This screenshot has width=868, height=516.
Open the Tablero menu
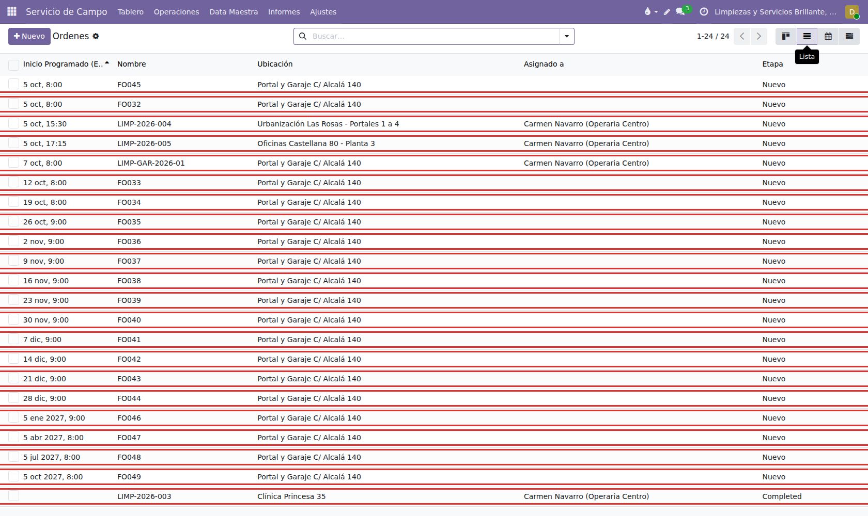point(131,11)
